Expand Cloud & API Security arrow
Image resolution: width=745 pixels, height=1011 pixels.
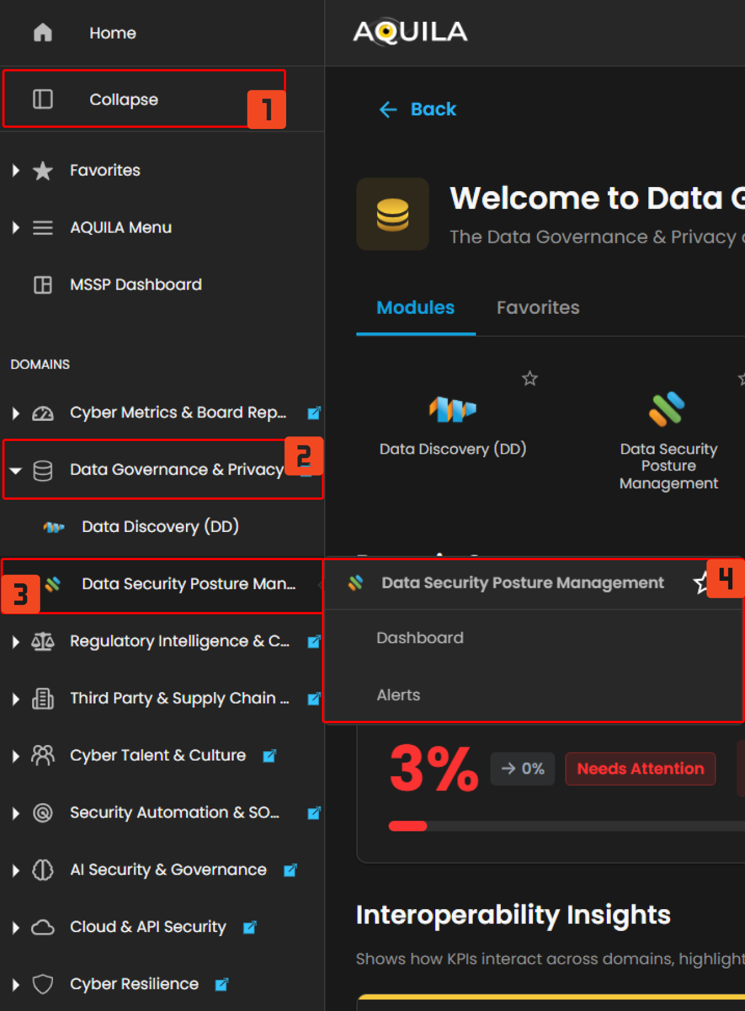[16, 927]
